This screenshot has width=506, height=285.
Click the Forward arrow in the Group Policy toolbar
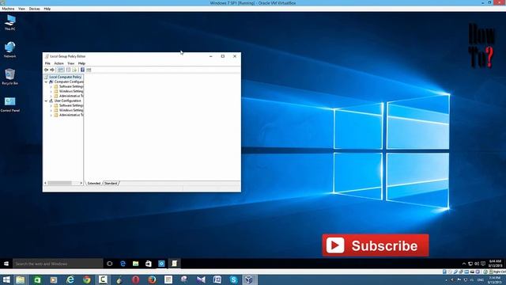tap(52, 70)
